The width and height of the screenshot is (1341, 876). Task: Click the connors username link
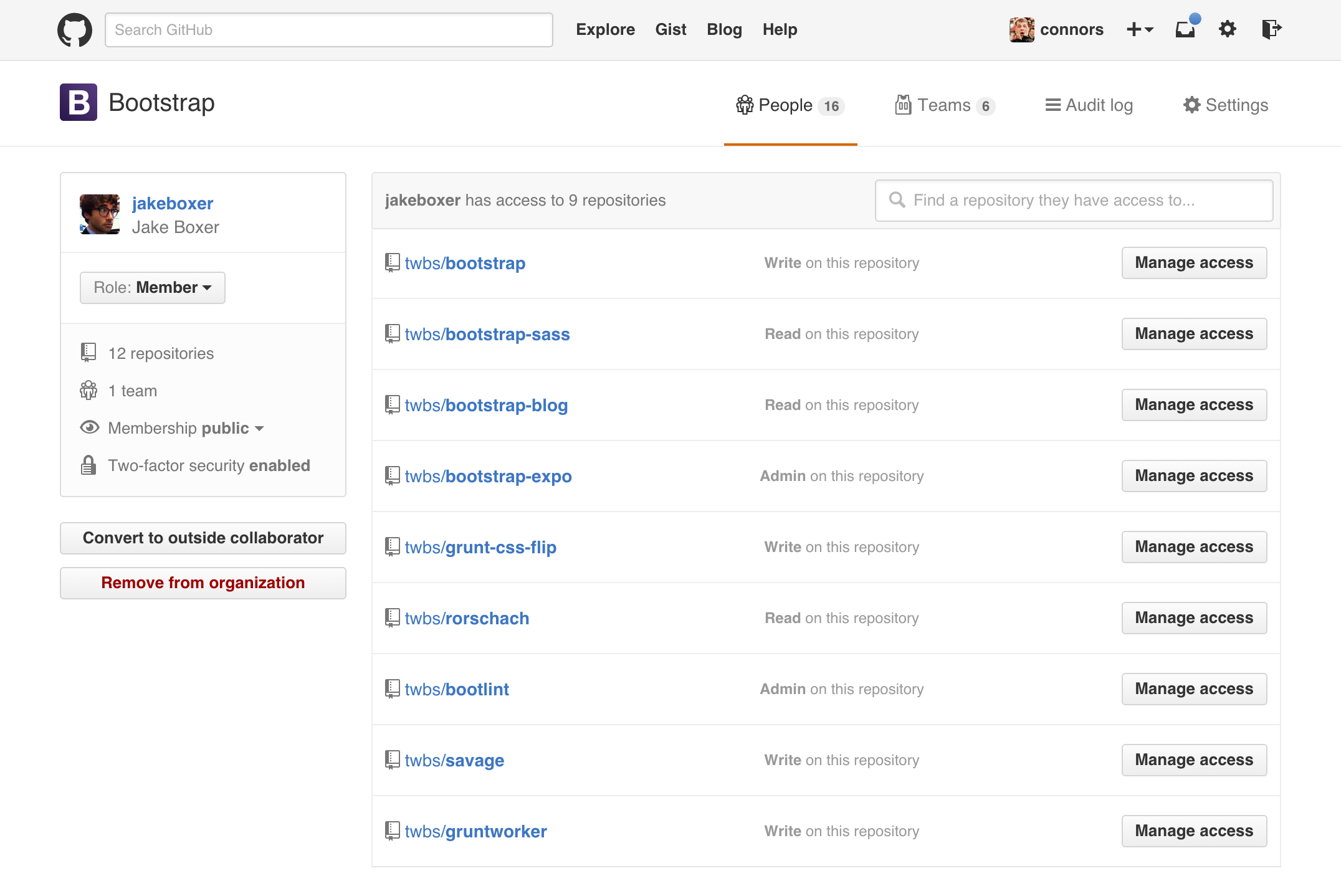pos(1071,29)
